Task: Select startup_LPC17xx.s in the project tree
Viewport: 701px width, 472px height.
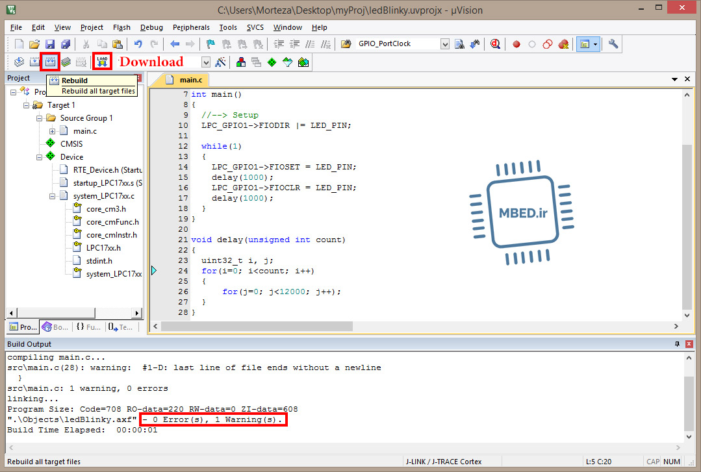Action: pyautogui.click(x=107, y=183)
